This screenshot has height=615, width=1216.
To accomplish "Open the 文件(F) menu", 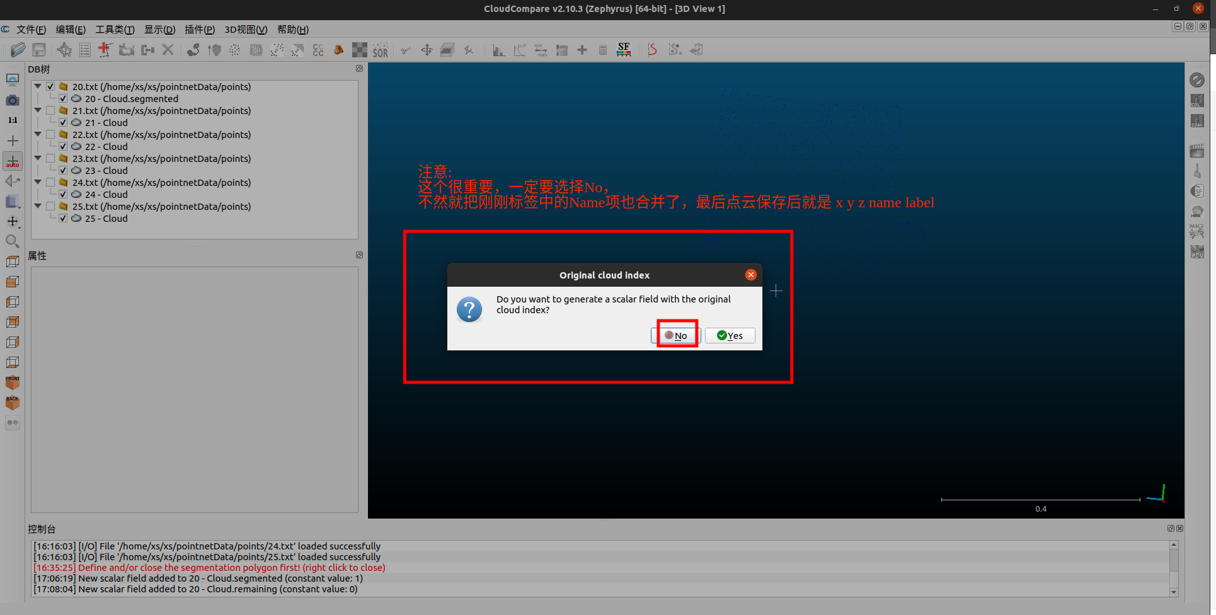I will tap(31, 30).
